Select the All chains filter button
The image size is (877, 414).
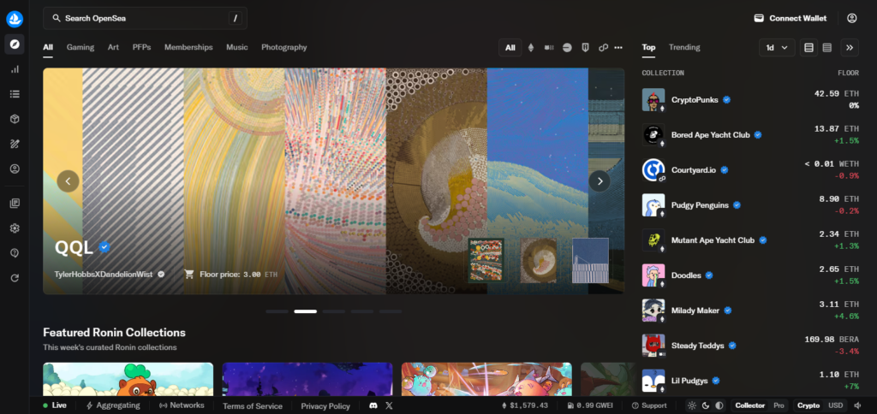click(x=510, y=48)
